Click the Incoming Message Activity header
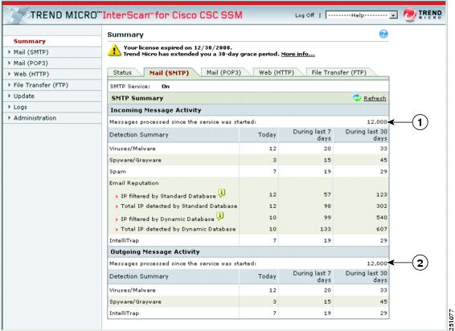Viewport: 455px width, 331px height. [x=156, y=110]
